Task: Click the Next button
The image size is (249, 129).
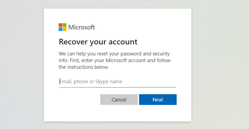Action: (x=158, y=100)
